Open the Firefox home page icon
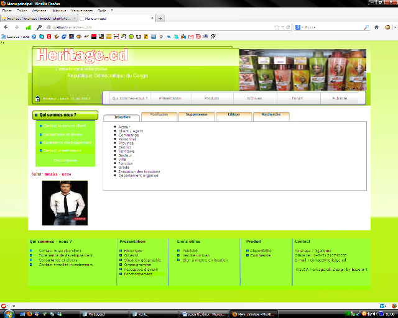398x318 pixels. tap(377, 27)
